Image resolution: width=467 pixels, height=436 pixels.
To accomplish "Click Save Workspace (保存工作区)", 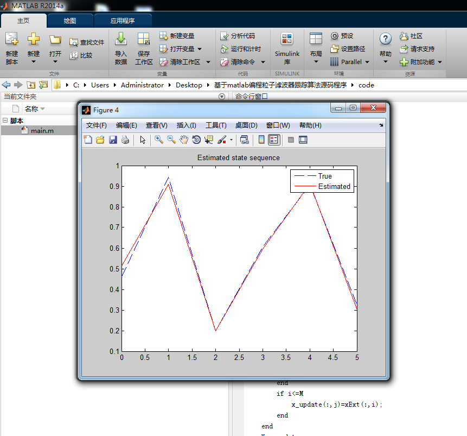I will 144,49.
